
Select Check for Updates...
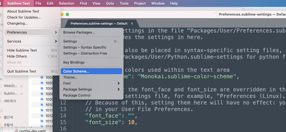point(32,17)
